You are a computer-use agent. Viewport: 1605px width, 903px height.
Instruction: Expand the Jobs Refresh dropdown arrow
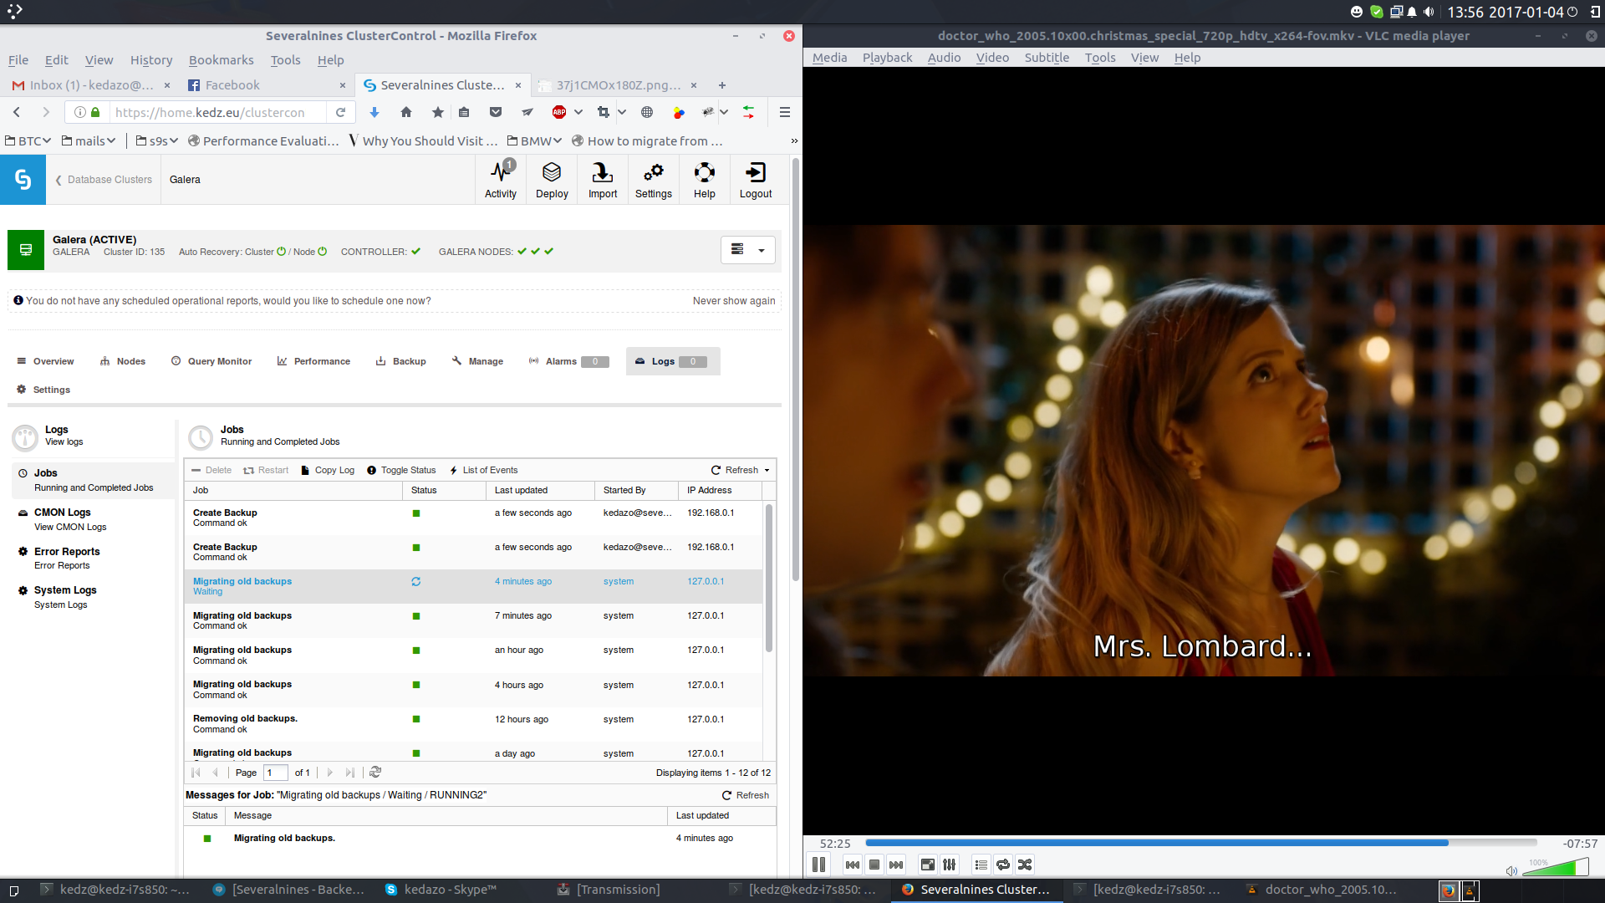click(767, 471)
